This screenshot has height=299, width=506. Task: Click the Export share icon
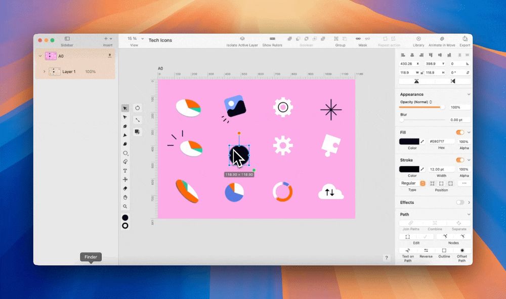(x=465, y=38)
